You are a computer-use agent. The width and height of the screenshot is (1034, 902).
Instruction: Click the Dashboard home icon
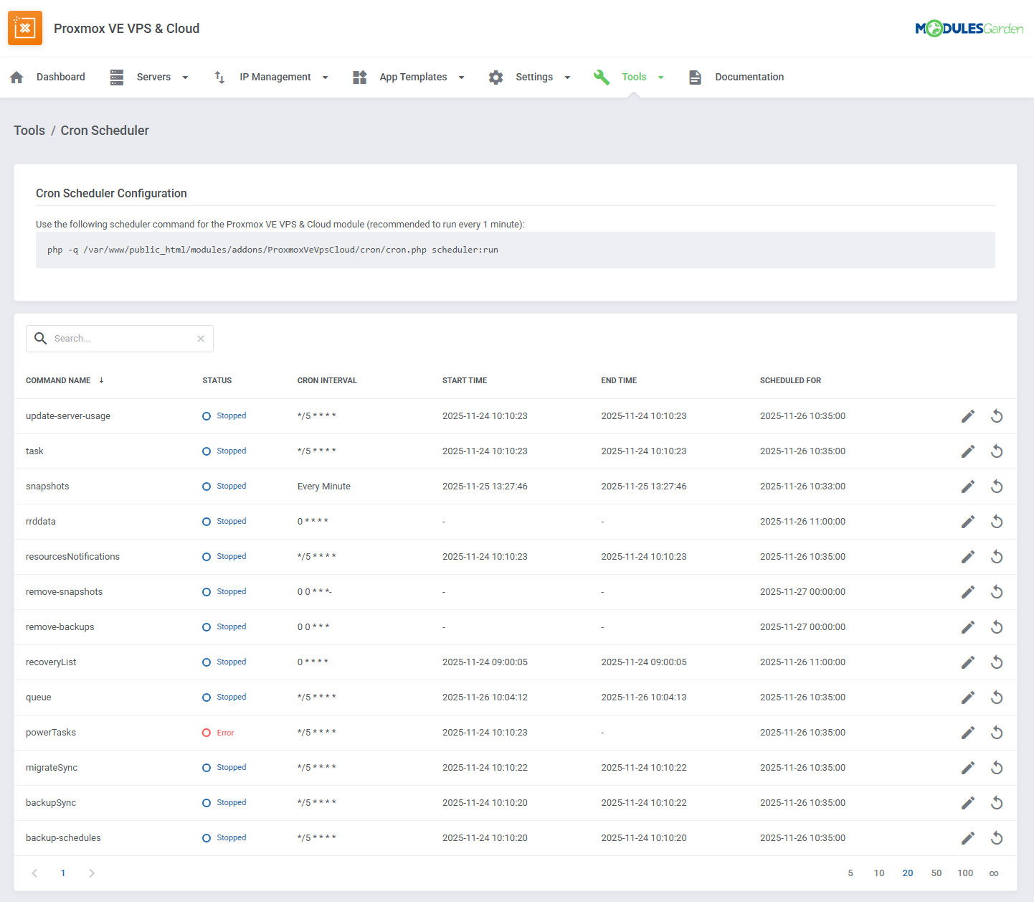(x=16, y=77)
